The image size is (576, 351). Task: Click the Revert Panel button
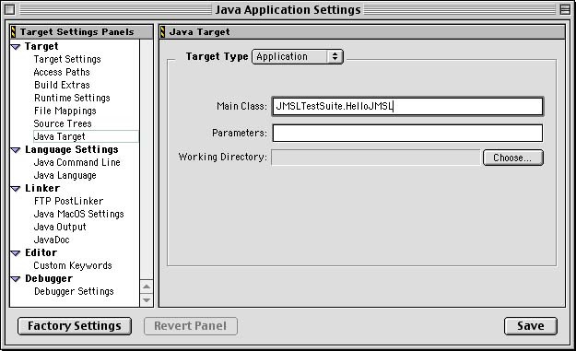(x=190, y=326)
